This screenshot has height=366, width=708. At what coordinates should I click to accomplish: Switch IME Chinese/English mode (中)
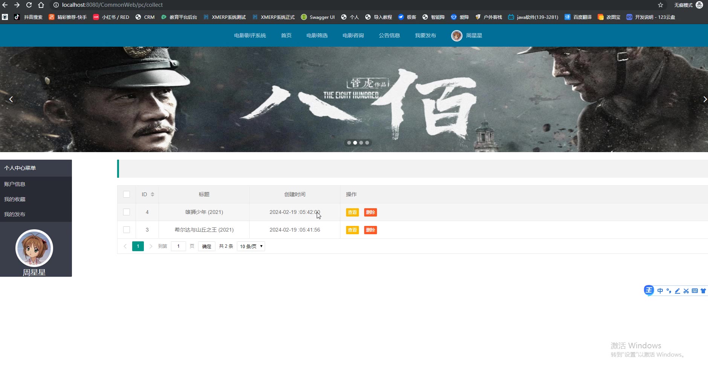(x=660, y=291)
